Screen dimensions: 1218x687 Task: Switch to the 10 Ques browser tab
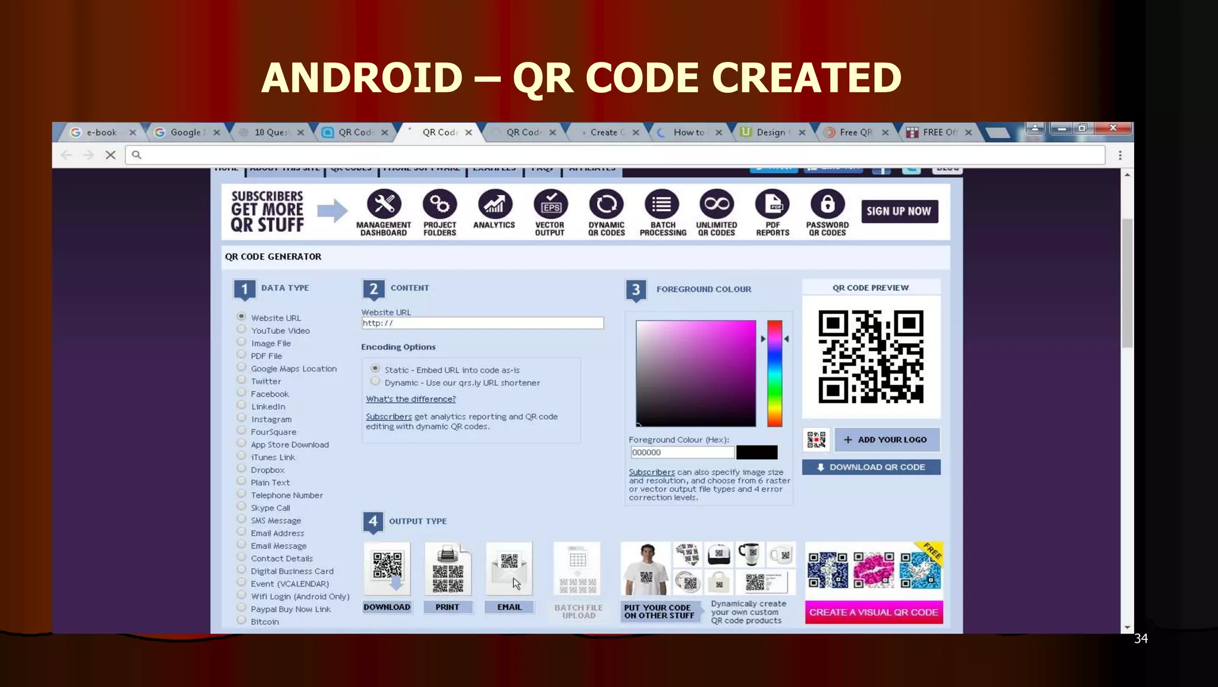coord(271,132)
